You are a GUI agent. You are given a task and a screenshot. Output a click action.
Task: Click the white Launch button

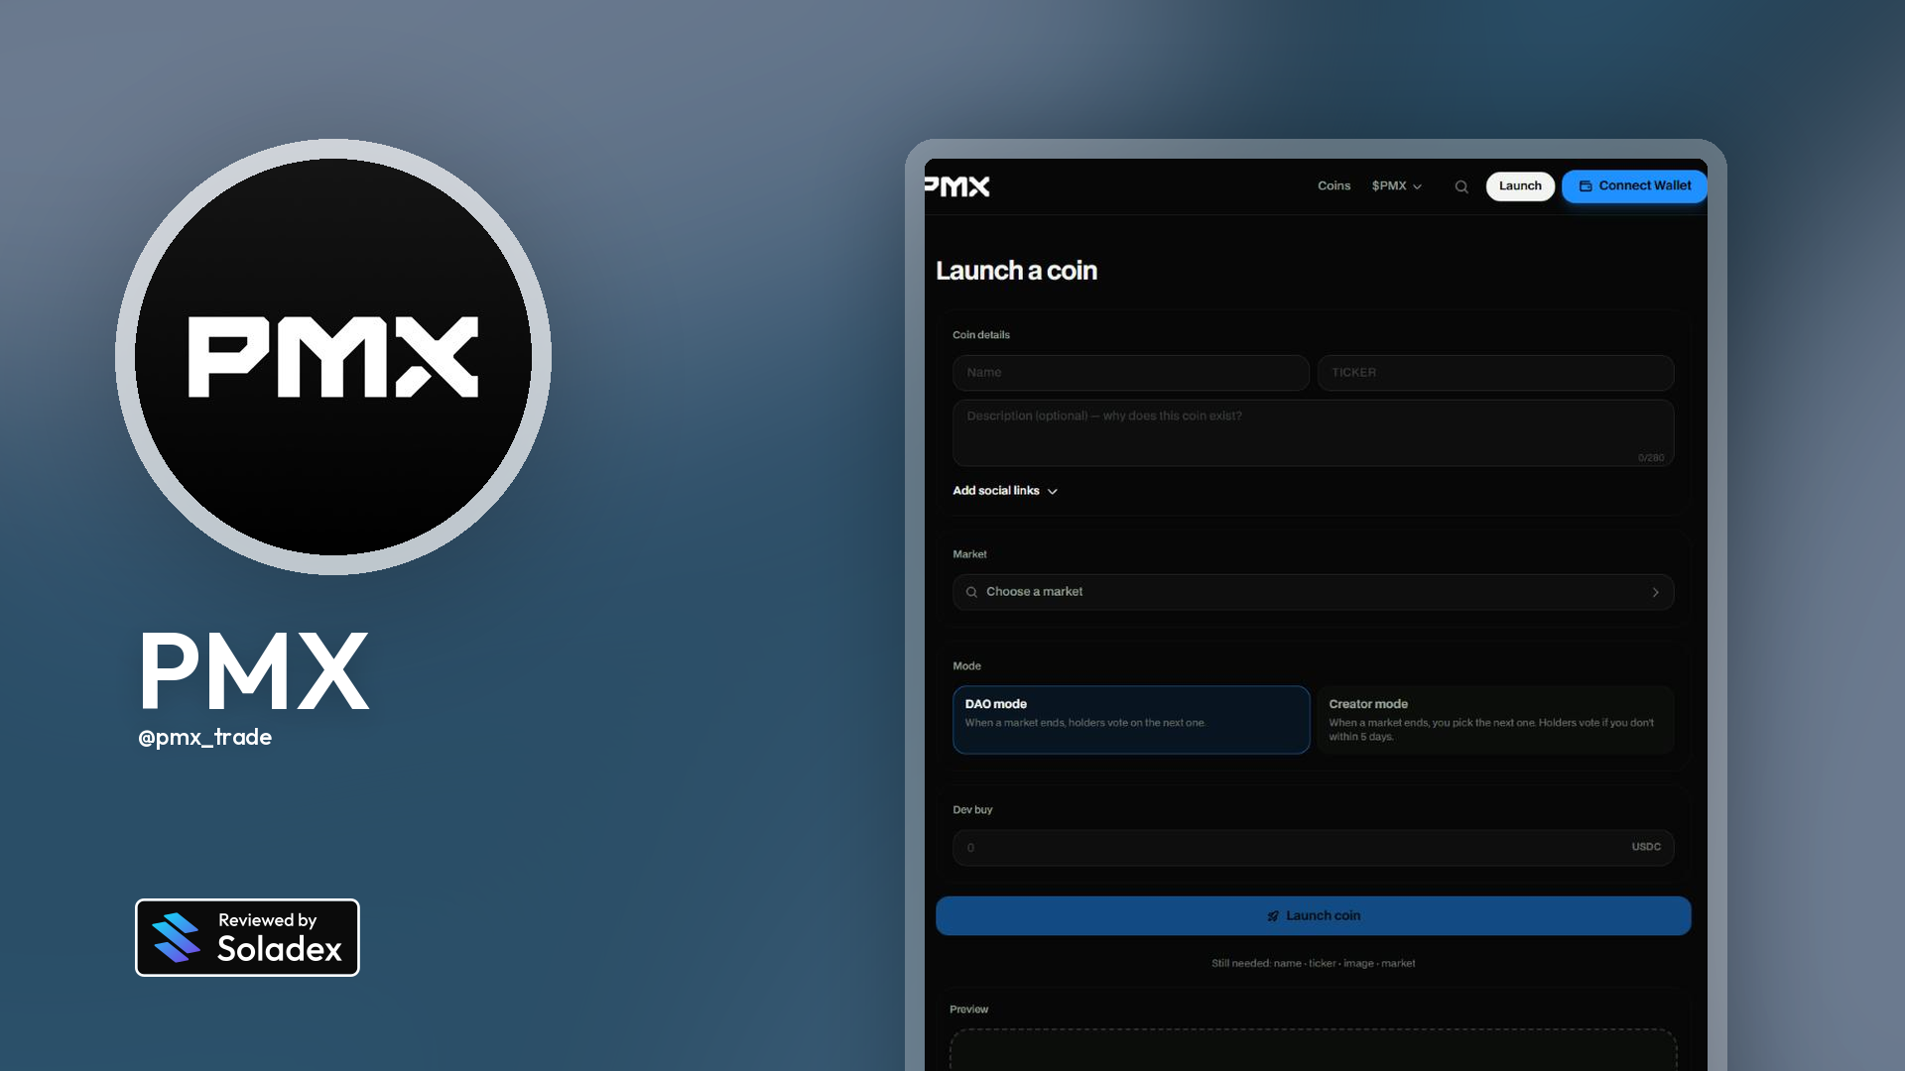coord(1520,186)
